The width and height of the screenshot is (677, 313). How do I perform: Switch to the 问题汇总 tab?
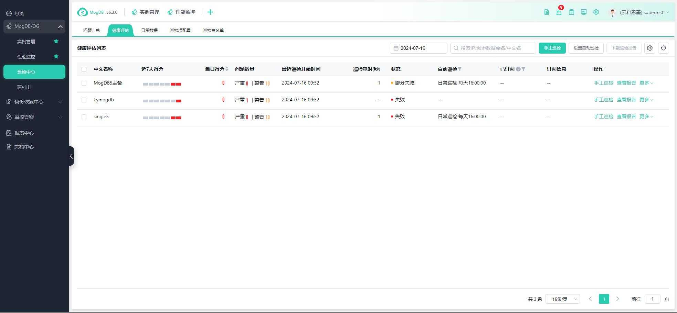[92, 30]
